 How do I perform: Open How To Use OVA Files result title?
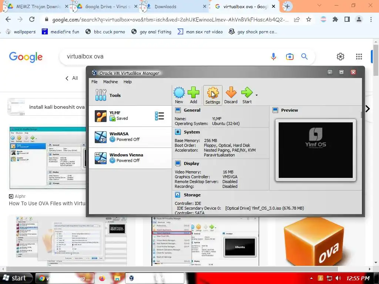pyautogui.click(x=47, y=203)
